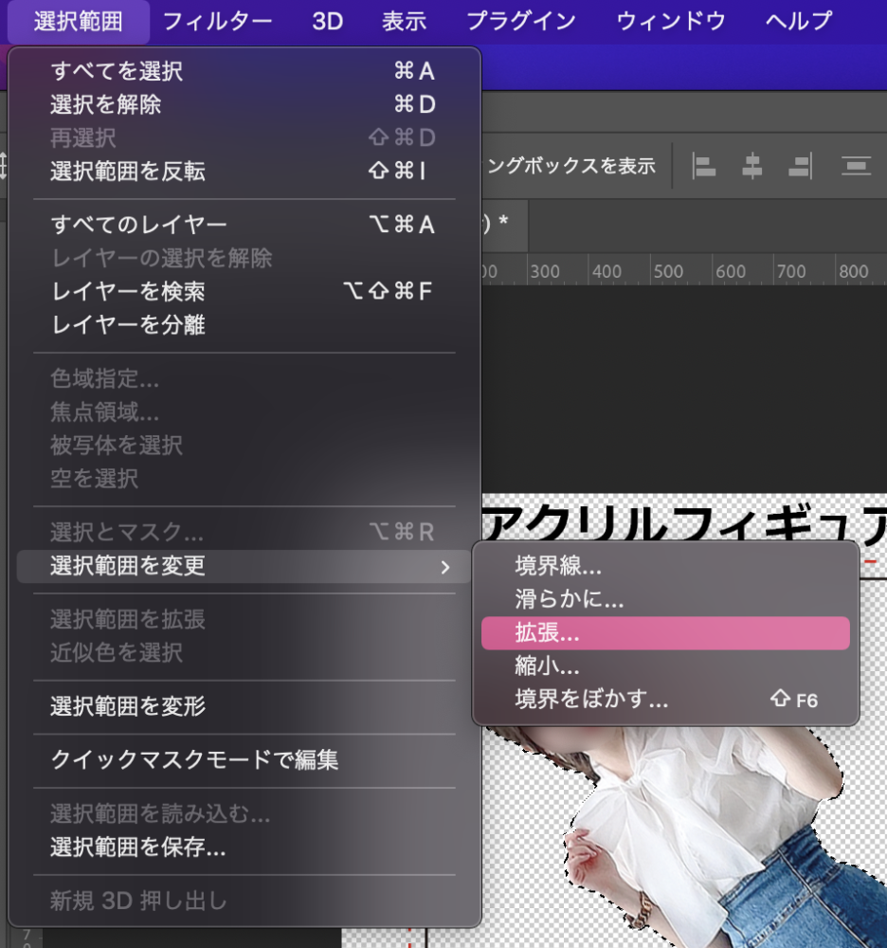Open the ウィンドウ menu in menu bar
This screenshot has width=887, height=948.
[671, 21]
